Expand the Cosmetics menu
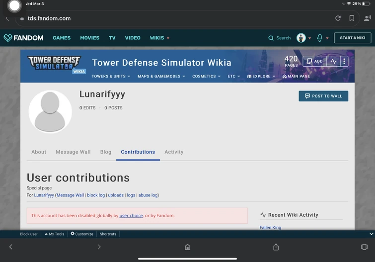Image resolution: width=375 pixels, height=262 pixels. (x=206, y=76)
